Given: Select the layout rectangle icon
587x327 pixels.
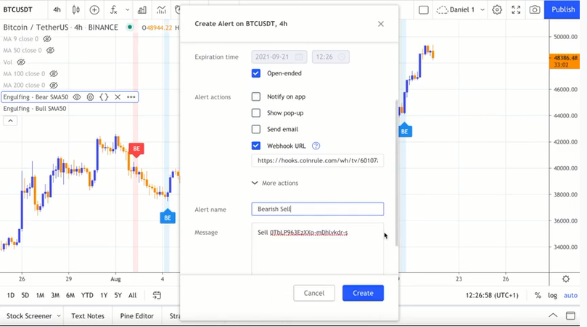Looking at the screenshot, I should [x=424, y=9].
